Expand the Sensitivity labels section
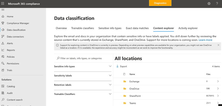This screenshot has width=222, height=106. point(110,76)
